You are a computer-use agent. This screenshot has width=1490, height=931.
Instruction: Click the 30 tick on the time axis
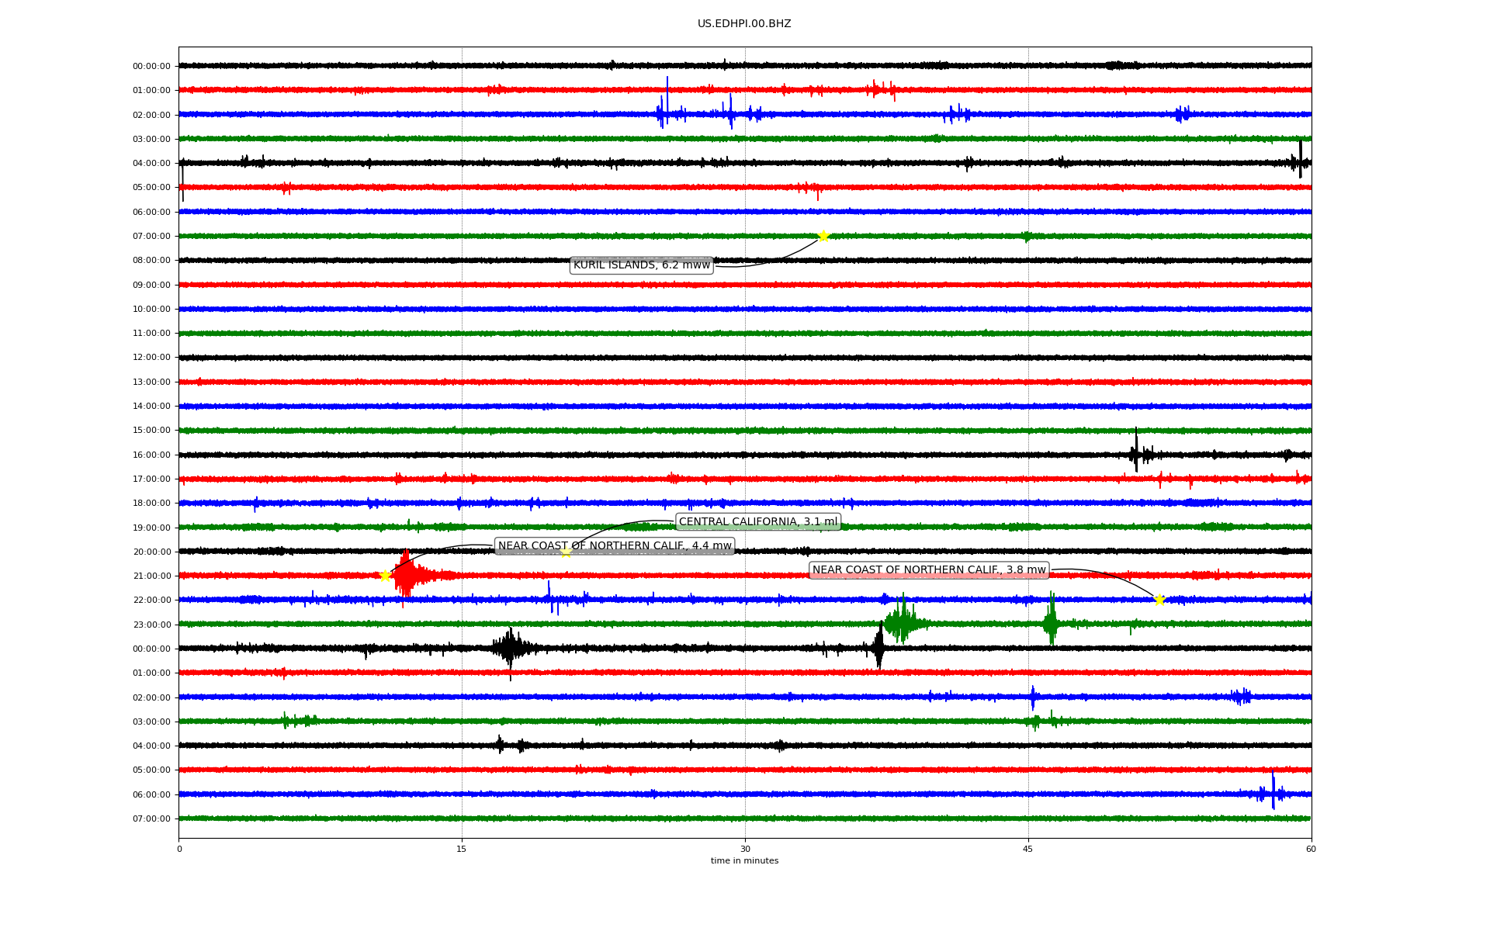point(745,849)
